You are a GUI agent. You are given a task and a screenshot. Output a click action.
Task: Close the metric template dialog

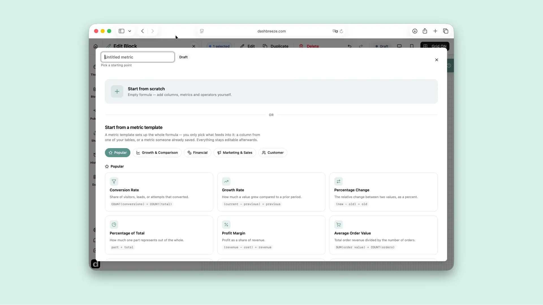437,60
